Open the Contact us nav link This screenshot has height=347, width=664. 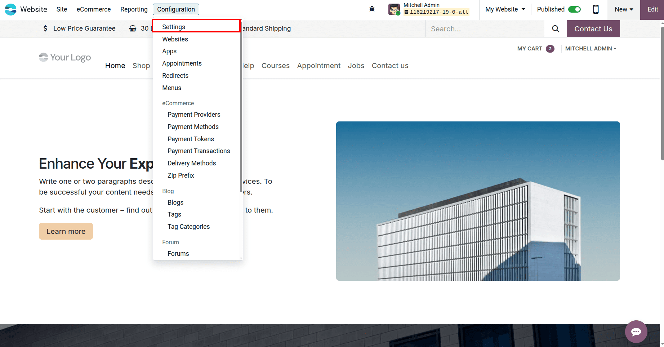tap(390, 66)
